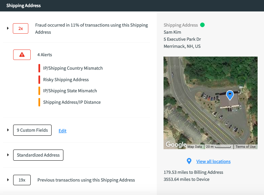Open the Edit custom fields link
Screen dimensions: 264x195
(62, 131)
